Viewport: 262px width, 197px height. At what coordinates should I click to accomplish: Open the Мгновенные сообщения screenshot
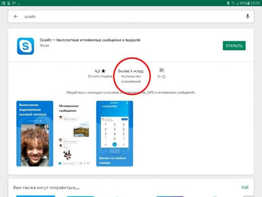pos(74,134)
